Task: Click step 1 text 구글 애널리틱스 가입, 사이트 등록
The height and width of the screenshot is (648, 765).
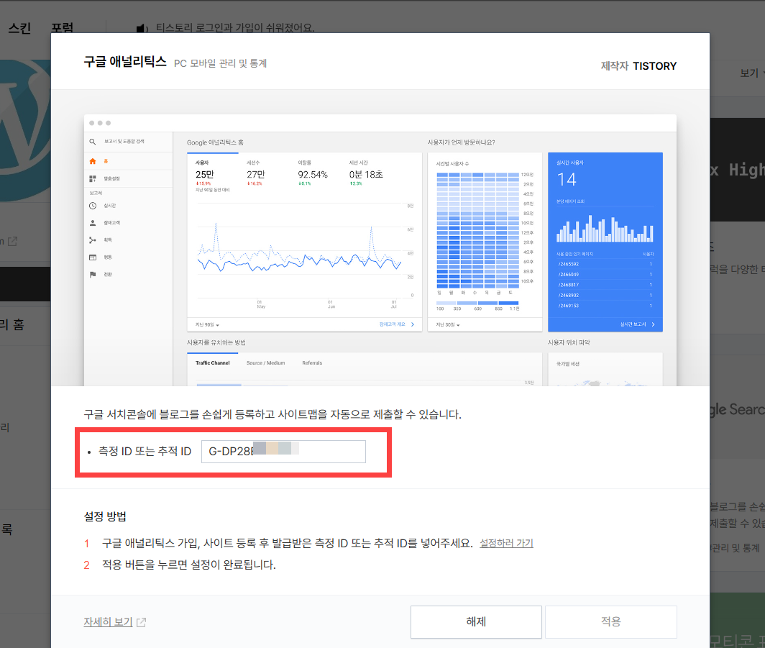Action: pyautogui.click(x=288, y=543)
